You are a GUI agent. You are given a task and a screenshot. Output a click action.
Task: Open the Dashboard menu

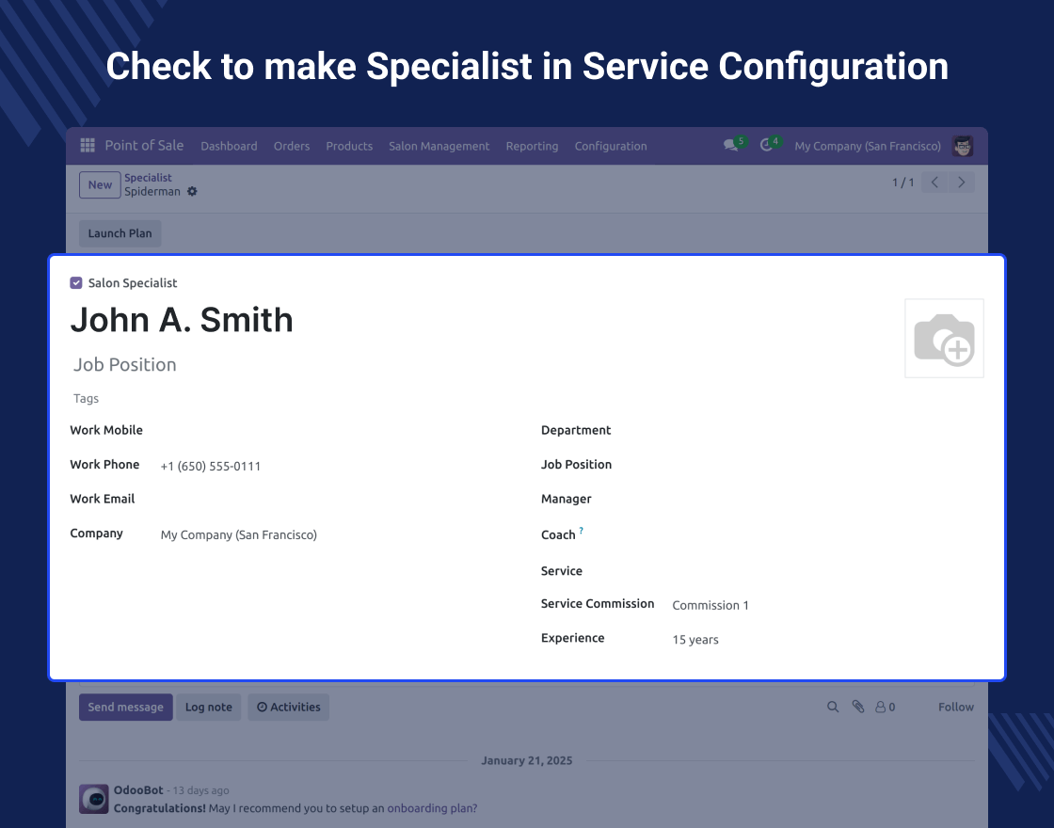click(229, 146)
